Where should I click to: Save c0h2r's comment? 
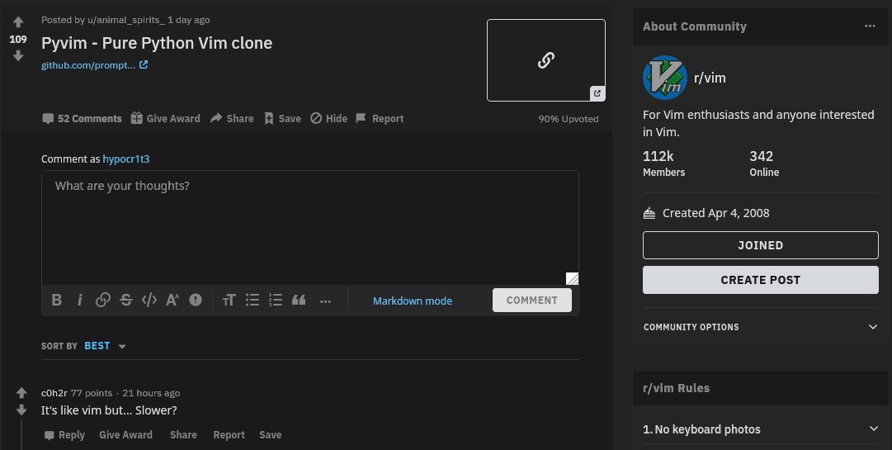270,434
